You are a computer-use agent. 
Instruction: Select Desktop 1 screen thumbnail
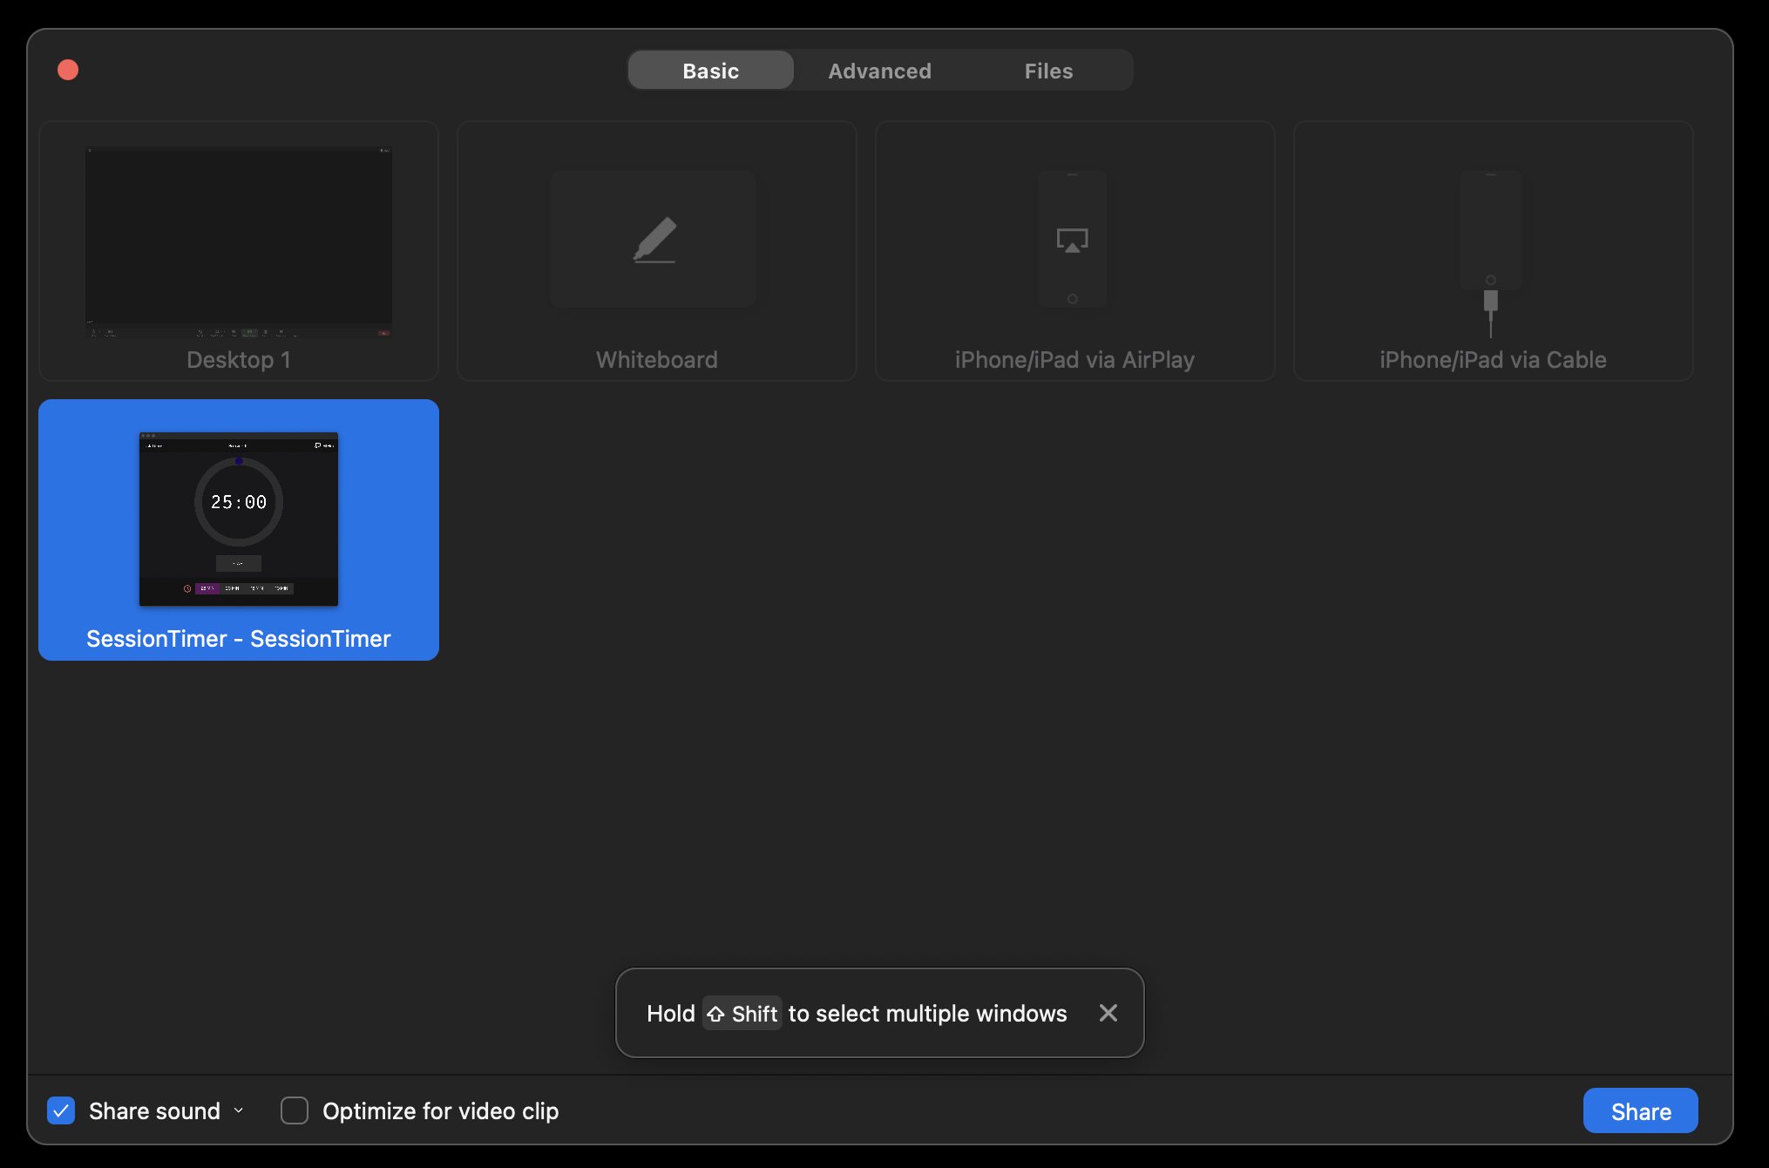coord(239,241)
